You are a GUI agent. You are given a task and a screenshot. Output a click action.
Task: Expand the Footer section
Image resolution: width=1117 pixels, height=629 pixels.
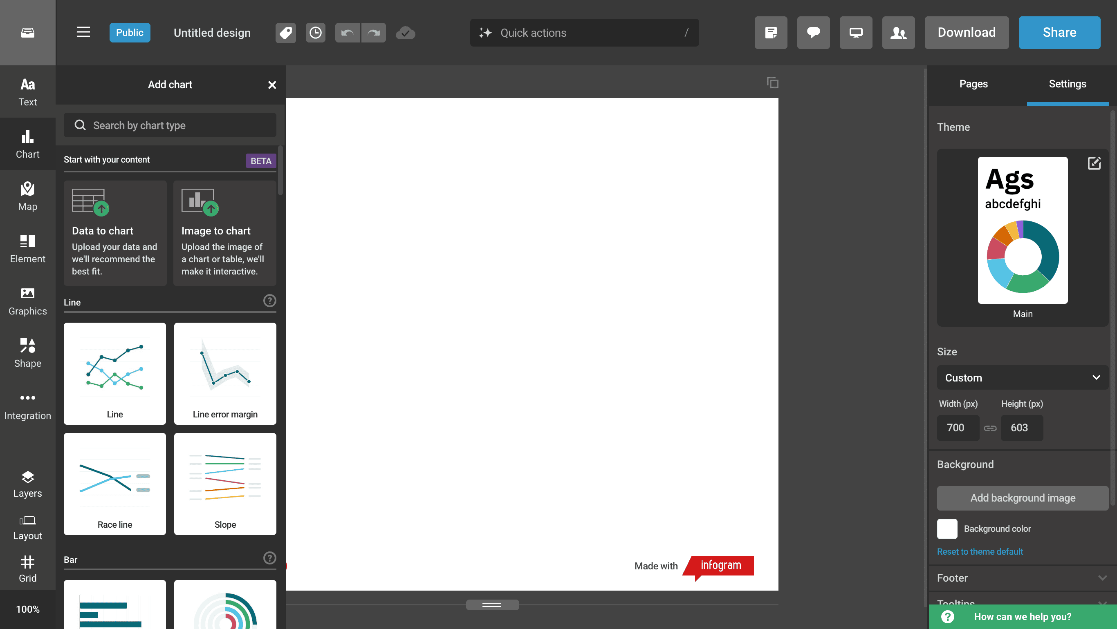click(x=1023, y=578)
